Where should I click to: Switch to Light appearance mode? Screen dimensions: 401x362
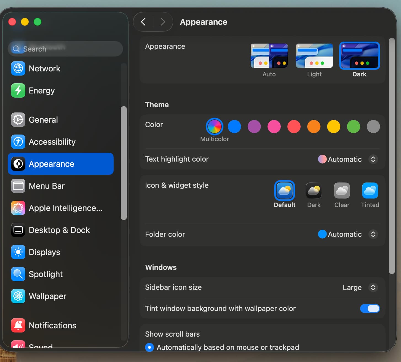(314, 56)
